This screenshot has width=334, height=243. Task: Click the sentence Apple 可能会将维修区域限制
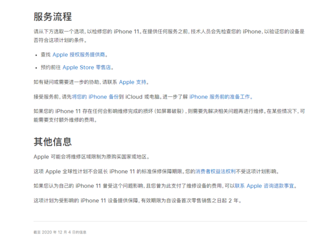coord(92,157)
